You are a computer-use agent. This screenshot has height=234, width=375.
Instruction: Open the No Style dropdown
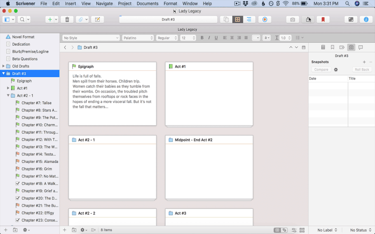pyautogui.click(x=91, y=38)
